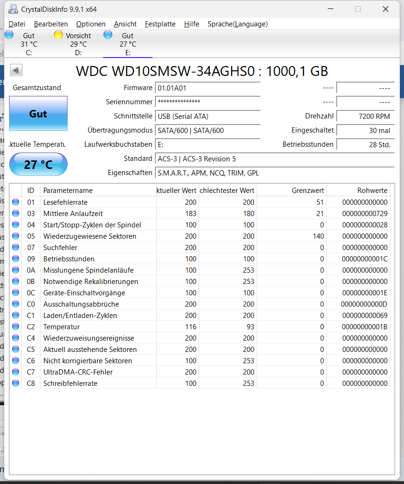
Task: Click status orb of Suchfehler row
Action: click(x=16, y=247)
